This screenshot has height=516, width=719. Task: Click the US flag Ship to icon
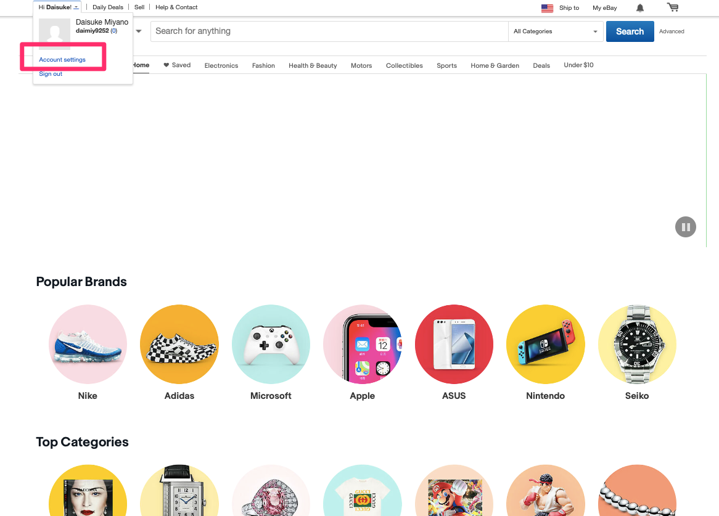point(547,8)
